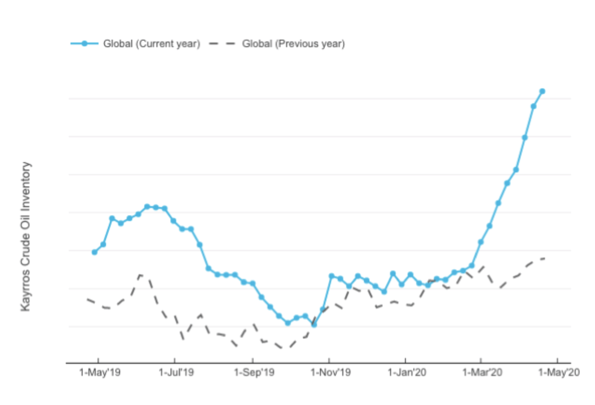The image size is (595, 405).
Task: Select the highest blue data point
Action: [x=542, y=91]
